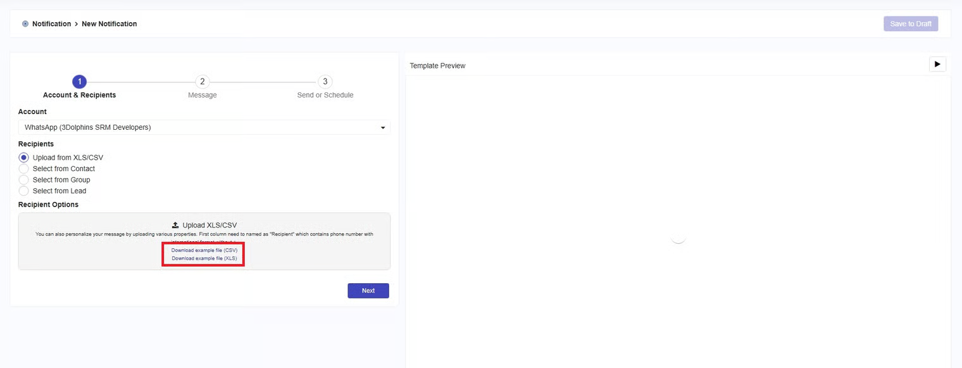
Task: Switch to the Message step label
Action: click(x=202, y=95)
